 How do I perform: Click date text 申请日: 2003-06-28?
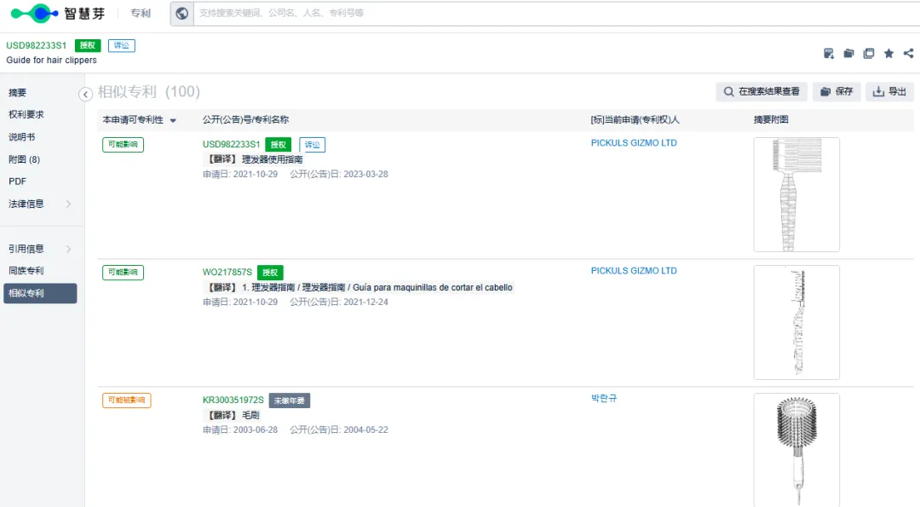coord(240,430)
